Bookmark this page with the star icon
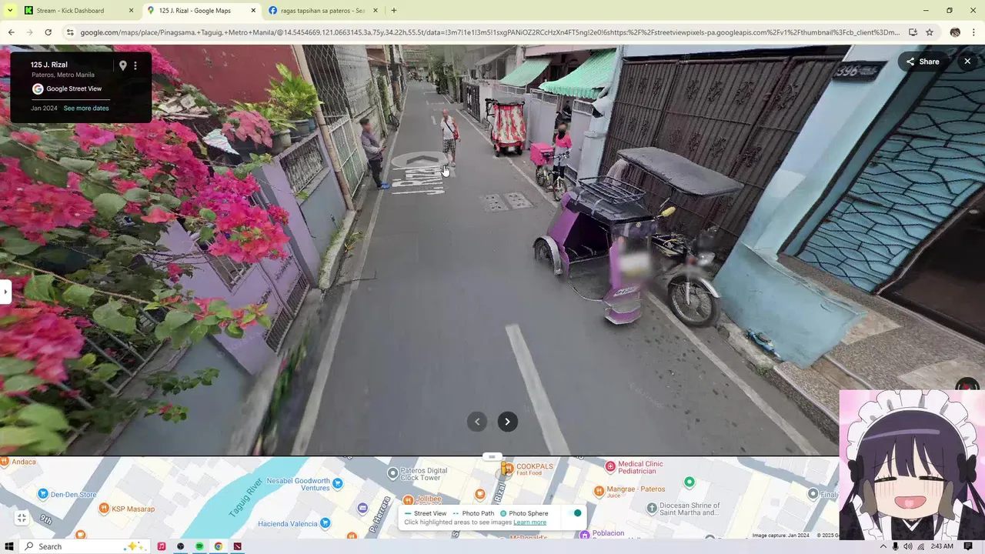 pos(930,32)
